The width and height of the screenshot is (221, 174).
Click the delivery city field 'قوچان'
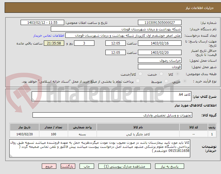click(159, 67)
